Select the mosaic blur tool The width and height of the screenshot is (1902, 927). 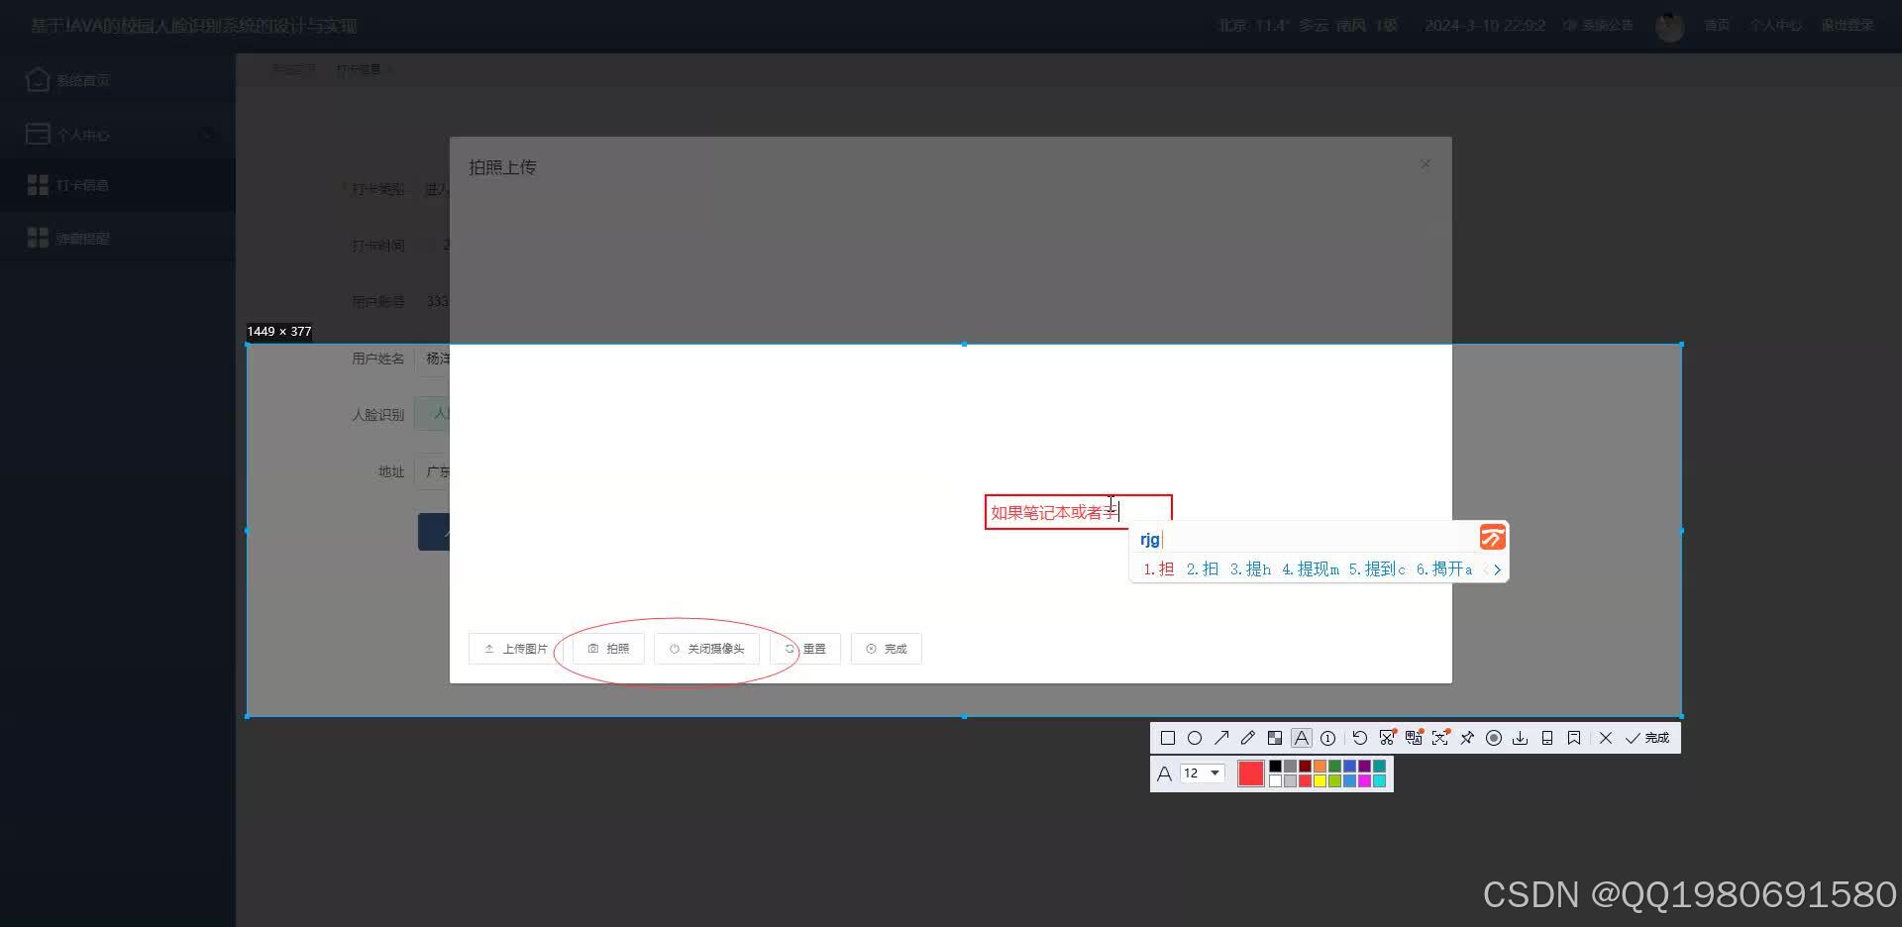click(1275, 738)
